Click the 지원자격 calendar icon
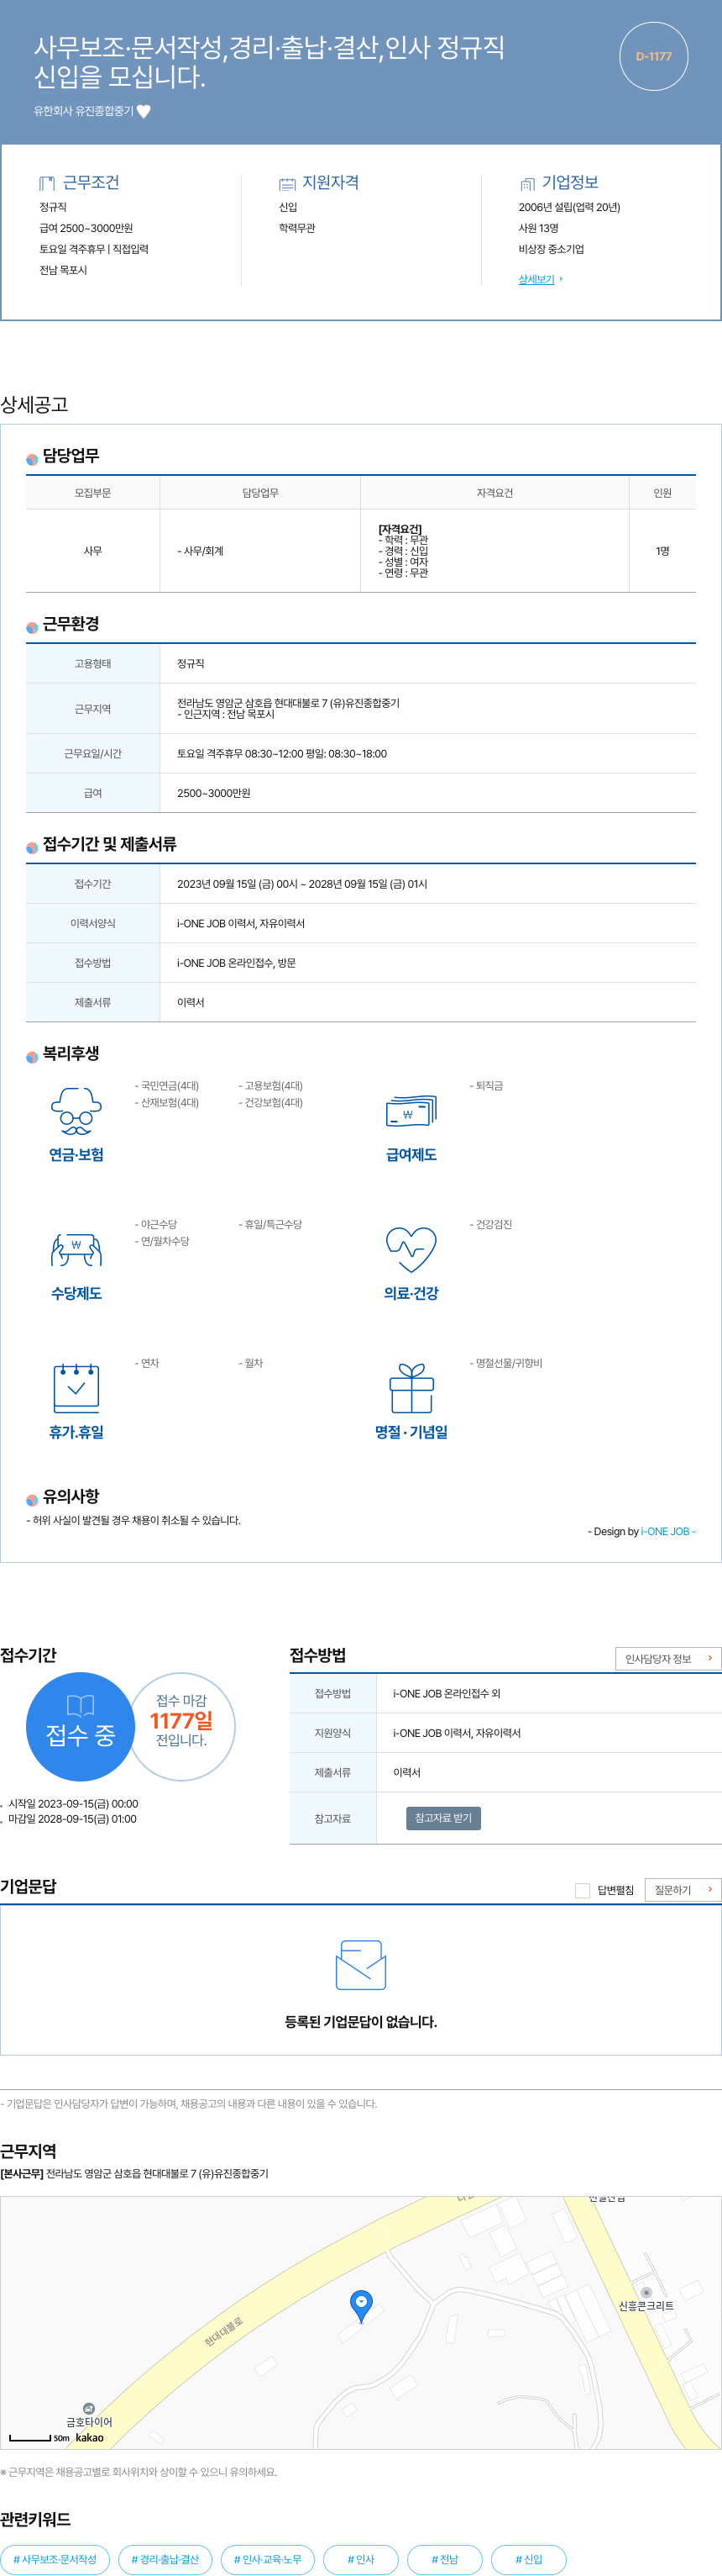 [x=286, y=183]
